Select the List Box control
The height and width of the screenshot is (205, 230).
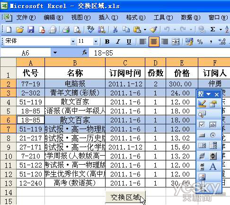202,146
